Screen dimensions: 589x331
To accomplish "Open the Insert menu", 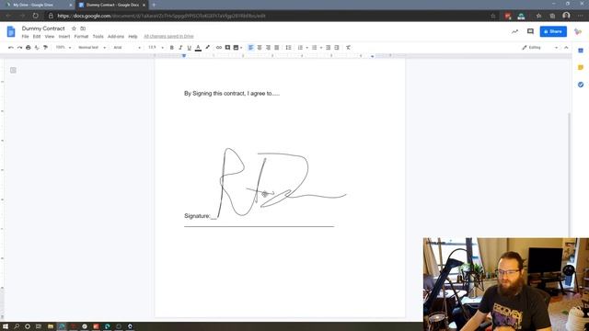I will point(64,37).
